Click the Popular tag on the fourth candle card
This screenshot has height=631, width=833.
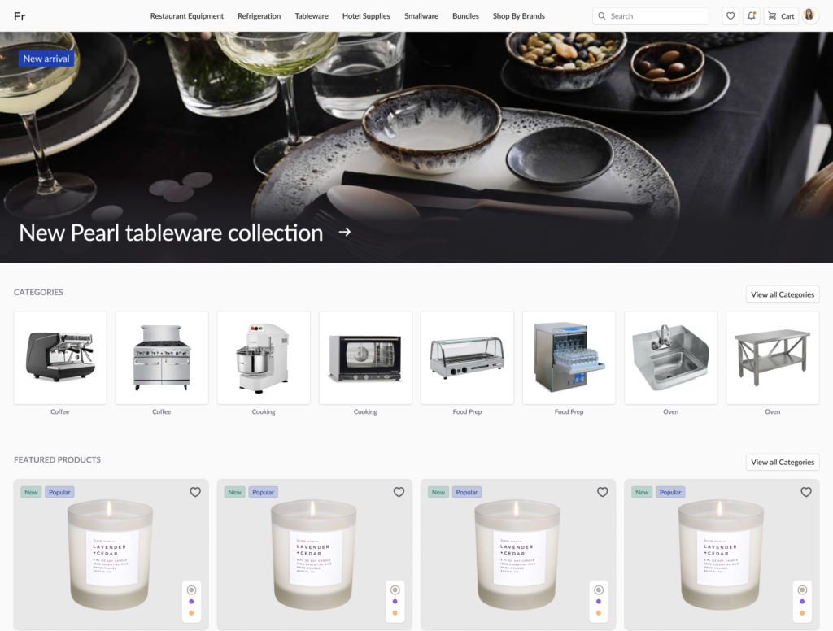(670, 493)
